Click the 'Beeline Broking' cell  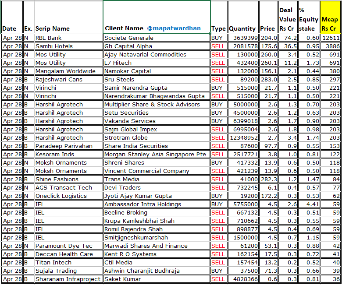157,212
